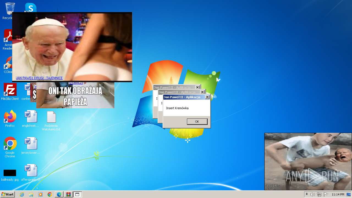This screenshot has width=352, height=198.
Task: Open the Acrobat Reader desktop shortcut
Action: tap(8, 40)
